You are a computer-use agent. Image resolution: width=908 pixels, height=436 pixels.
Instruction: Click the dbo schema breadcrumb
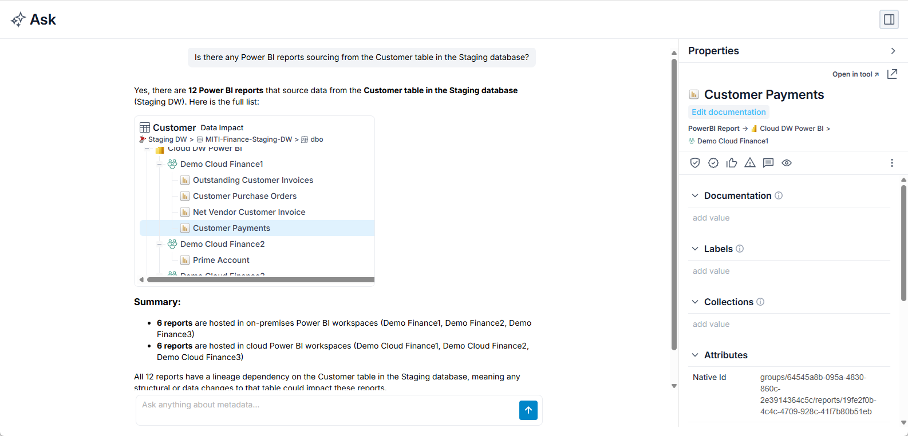pyautogui.click(x=317, y=139)
